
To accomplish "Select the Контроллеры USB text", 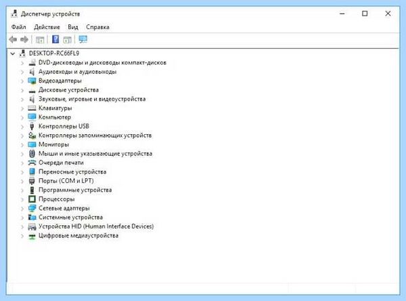I will (x=64, y=126).
